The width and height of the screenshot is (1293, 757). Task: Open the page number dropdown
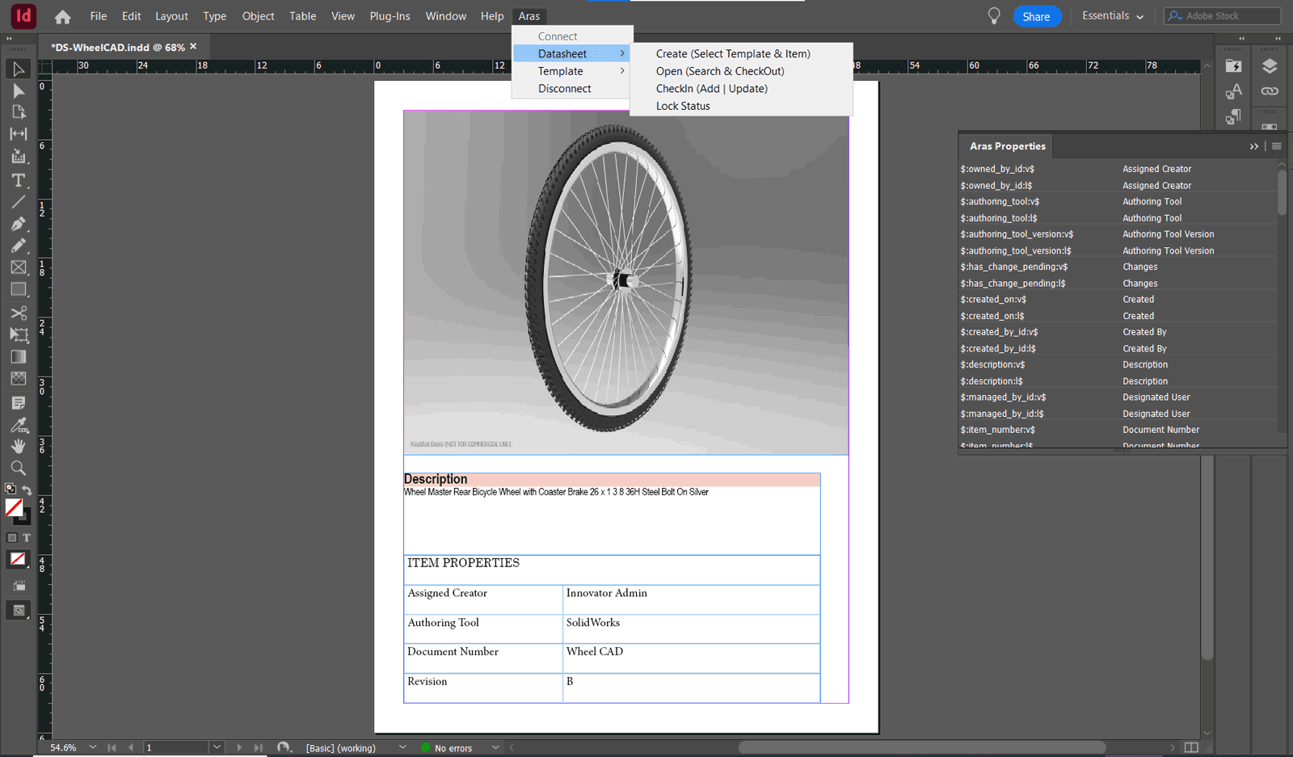coord(217,747)
